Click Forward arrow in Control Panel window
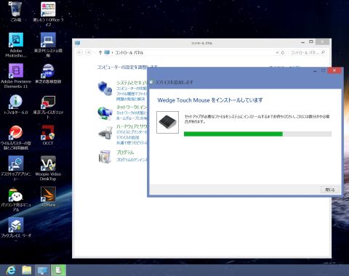Screen dimensions: 349x276 pos(89,52)
